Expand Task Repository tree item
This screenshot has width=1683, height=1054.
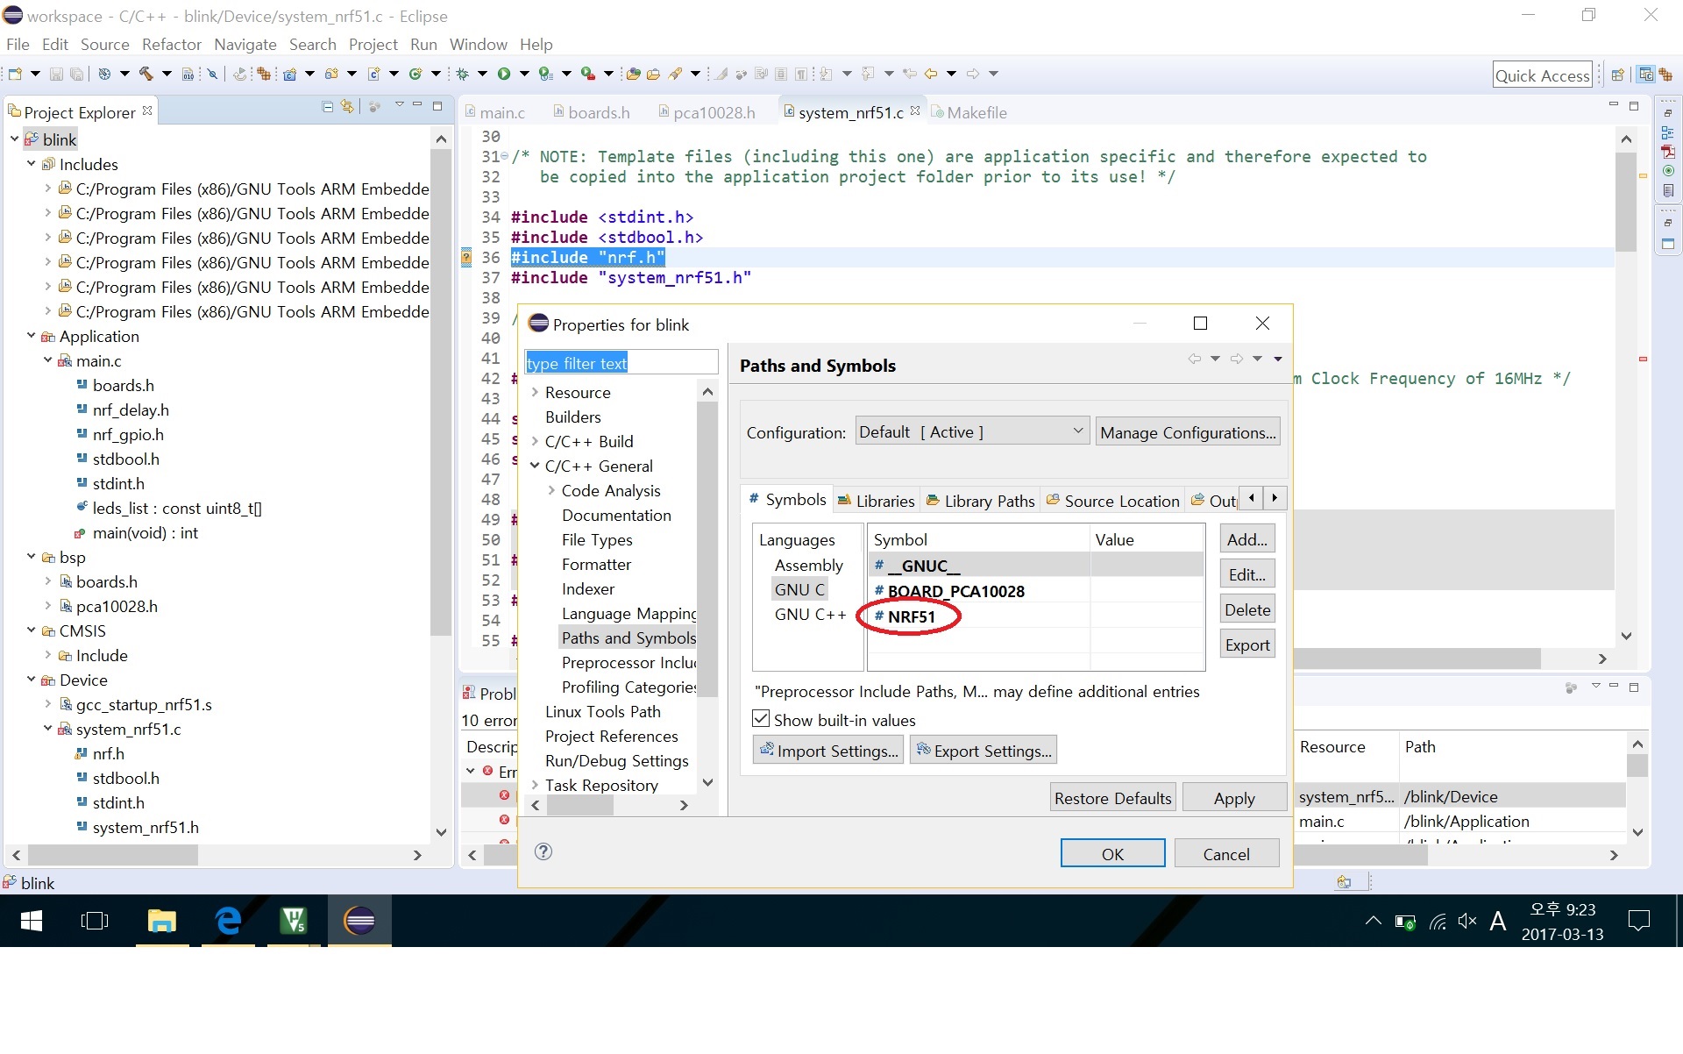[534, 785]
